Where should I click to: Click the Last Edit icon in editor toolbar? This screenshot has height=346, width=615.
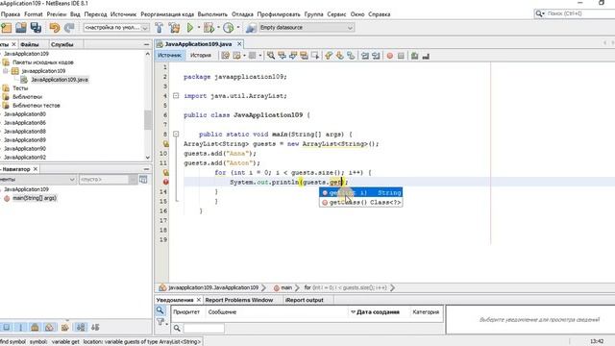click(225, 56)
